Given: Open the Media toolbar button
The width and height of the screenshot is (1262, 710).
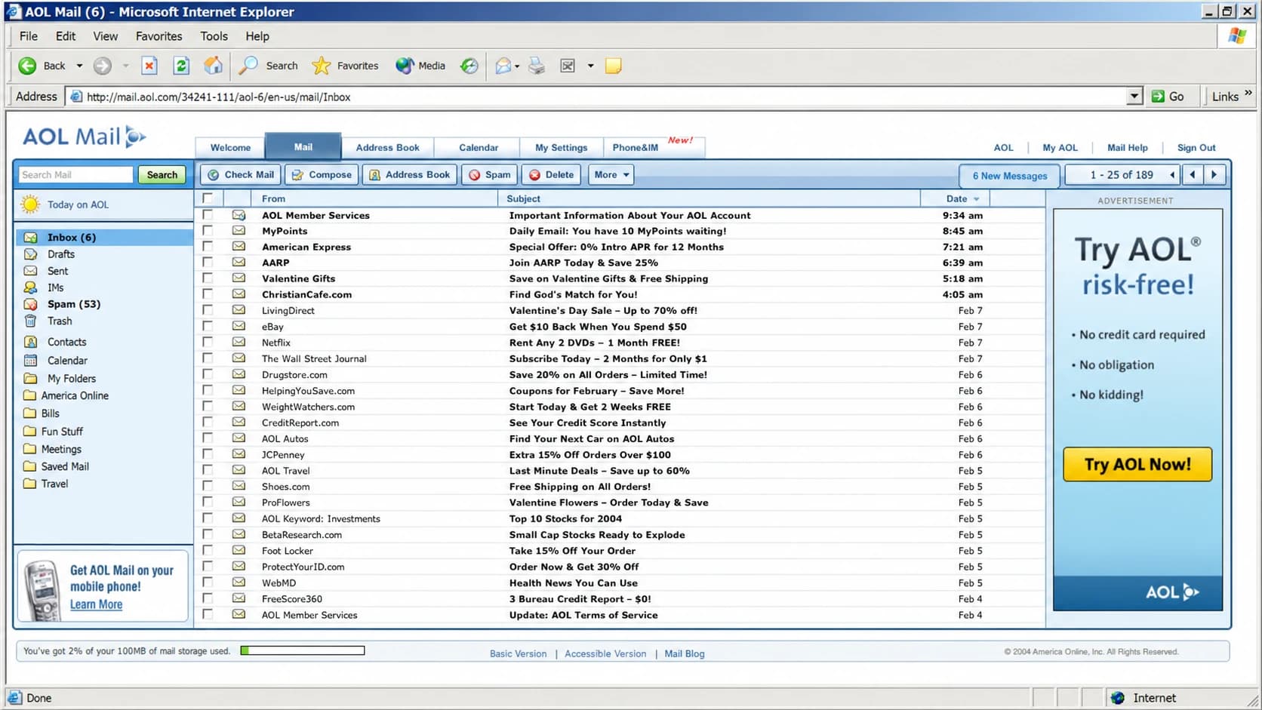Looking at the screenshot, I should click(x=420, y=66).
